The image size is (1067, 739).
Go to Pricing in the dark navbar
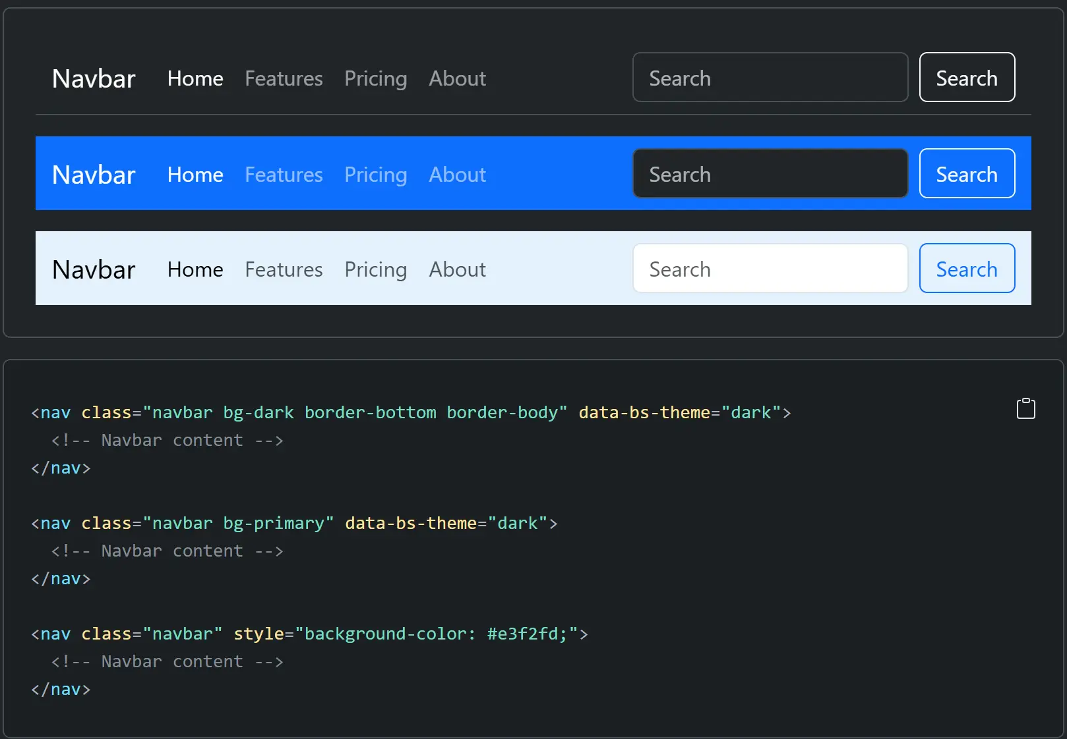click(375, 78)
